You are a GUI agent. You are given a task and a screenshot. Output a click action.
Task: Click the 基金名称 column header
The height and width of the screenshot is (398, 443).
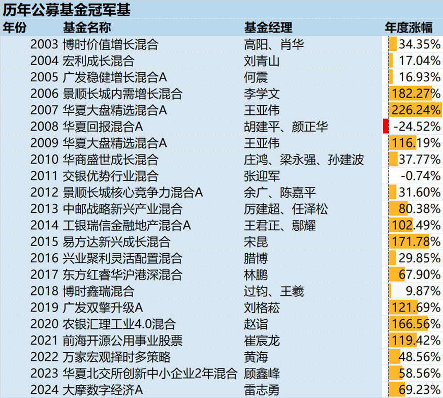[87, 27]
